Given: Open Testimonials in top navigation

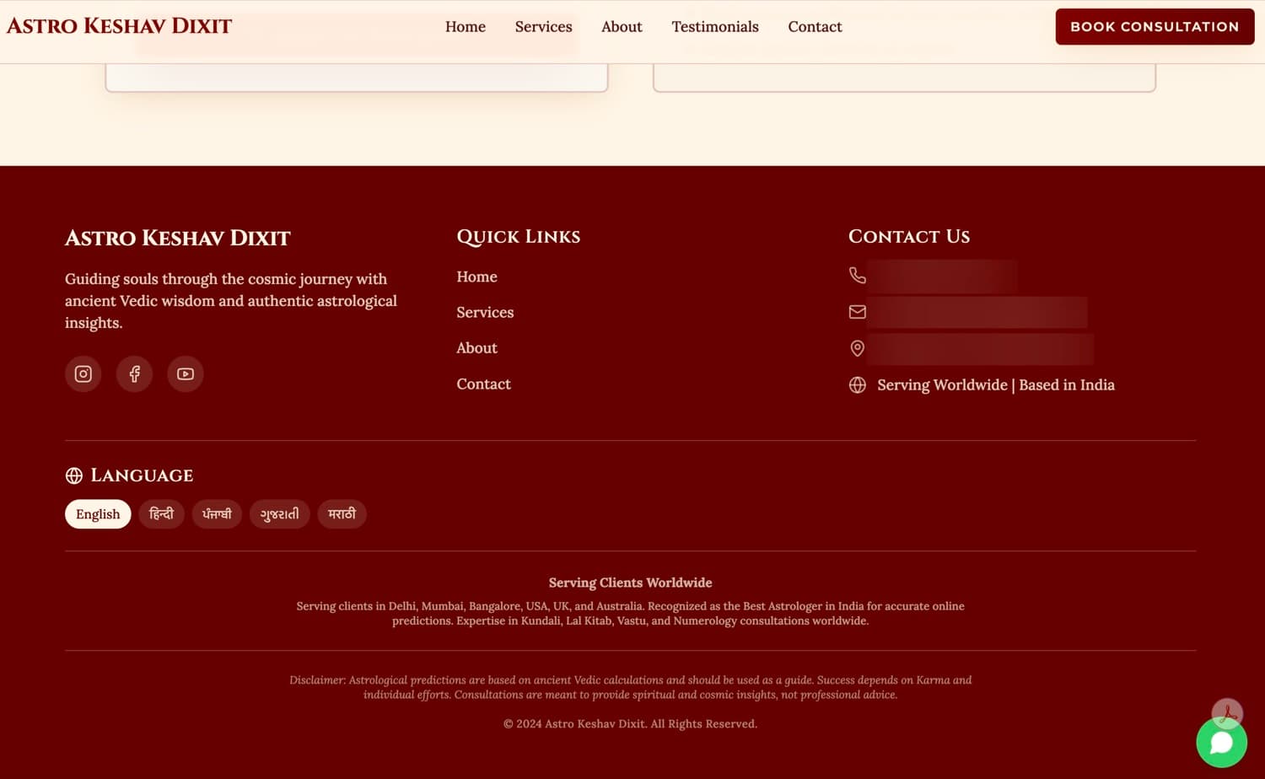Looking at the screenshot, I should point(715,27).
